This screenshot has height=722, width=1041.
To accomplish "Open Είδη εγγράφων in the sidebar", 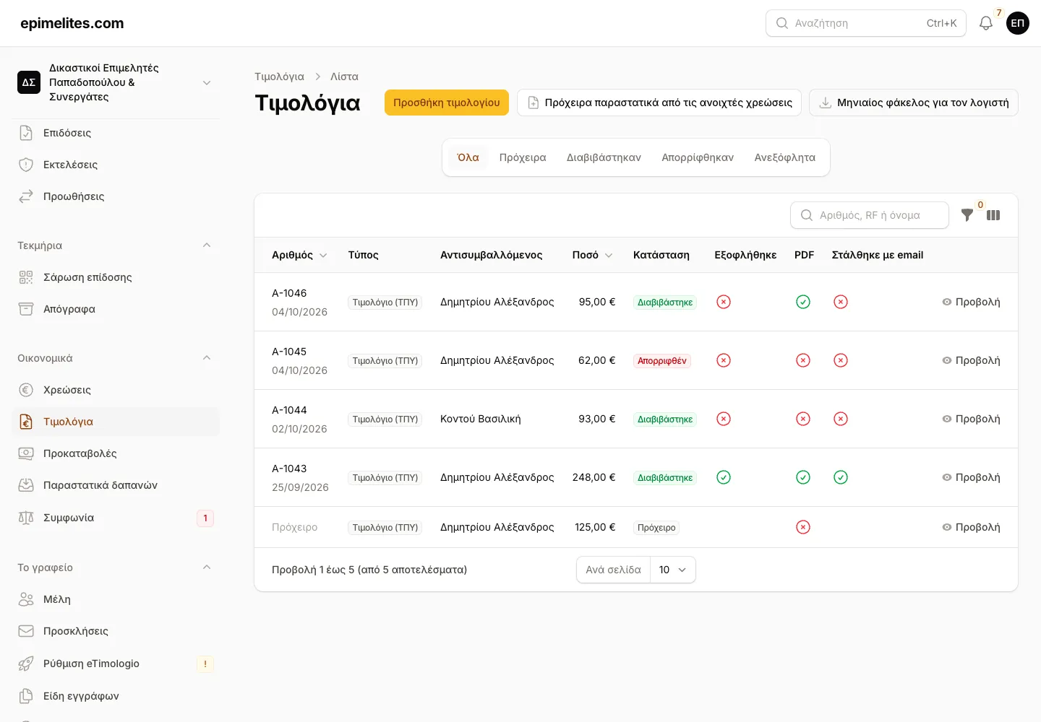I will [116, 696].
